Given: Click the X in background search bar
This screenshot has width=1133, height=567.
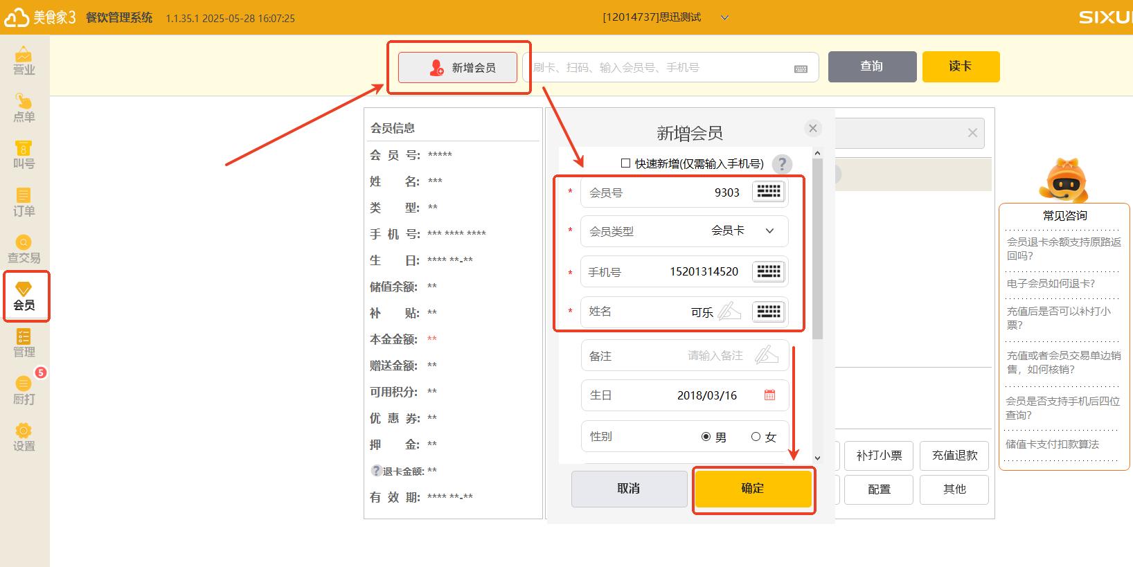Looking at the screenshot, I should 972,133.
